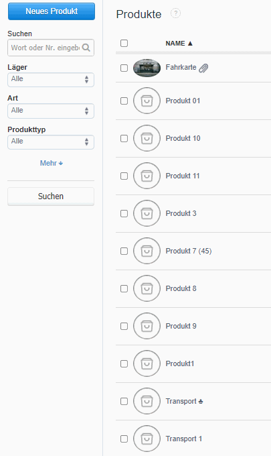Click the basket icon of Produkt 01
This screenshot has height=456, width=271.
pyautogui.click(x=147, y=101)
